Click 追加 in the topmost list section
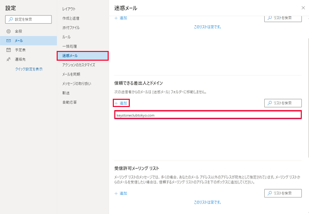Image resolution: width=309 pixels, height=214 pixels. 121,18
